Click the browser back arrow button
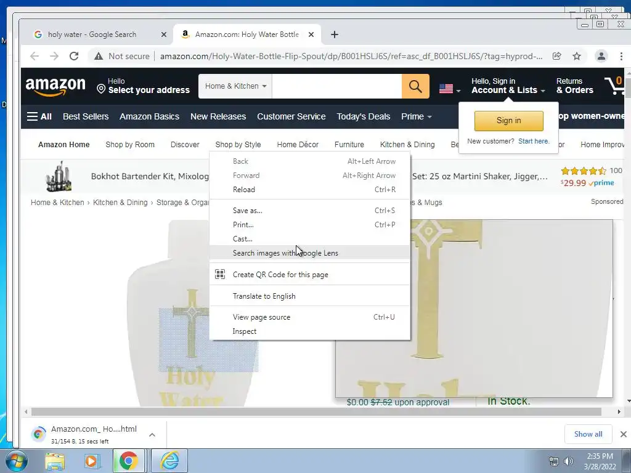The width and height of the screenshot is (631, 473). click(x=35, y=56)
